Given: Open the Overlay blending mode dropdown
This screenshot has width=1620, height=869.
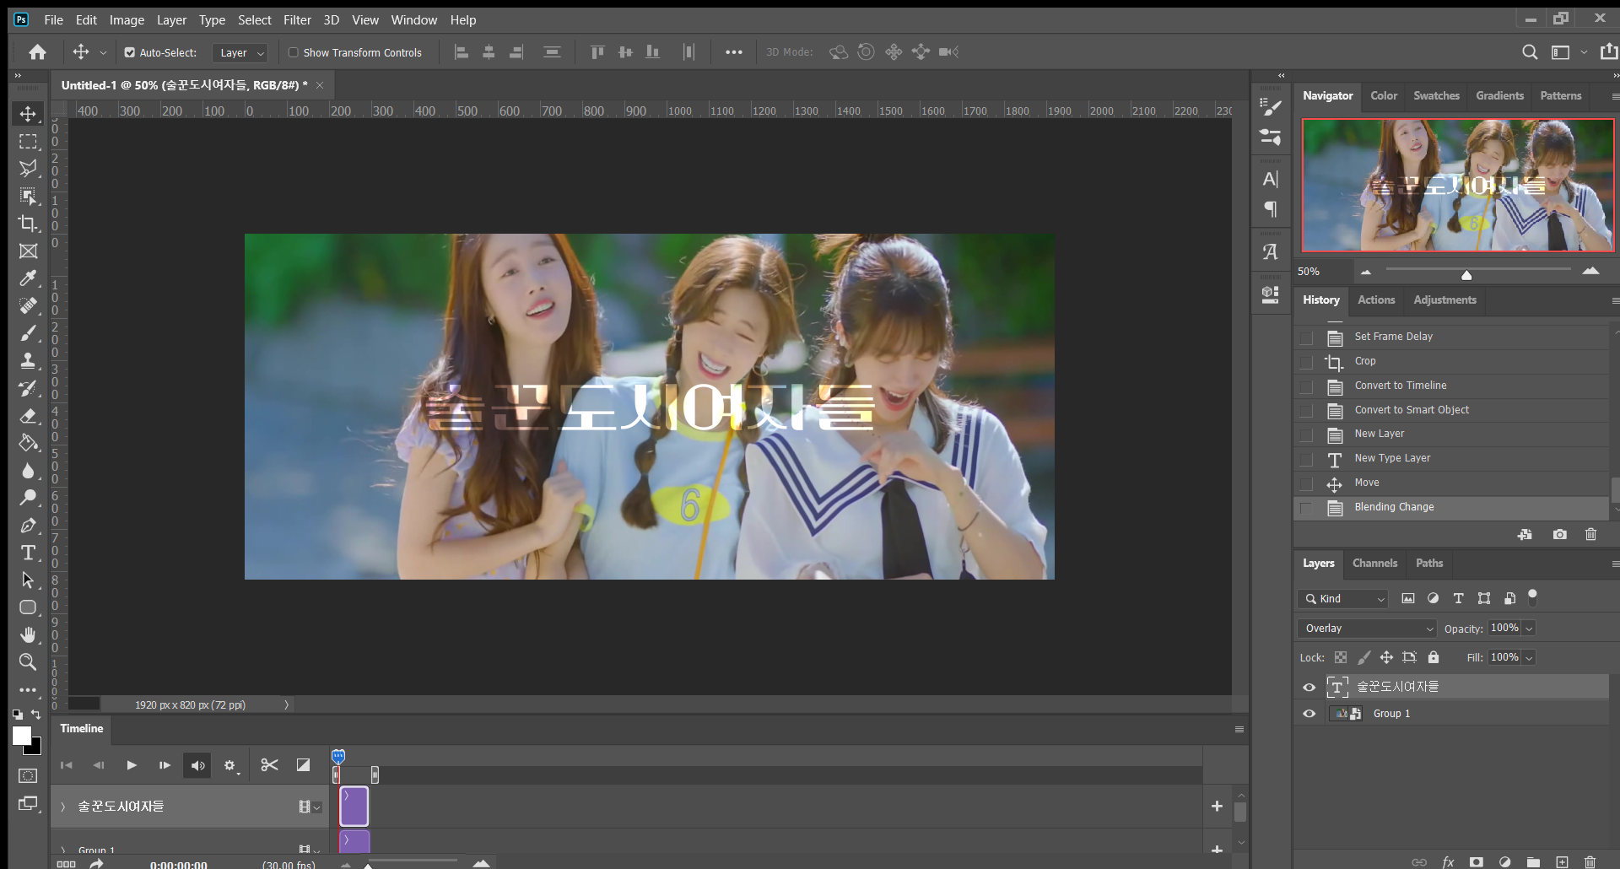Looking at the screenshot, I should (x=1367, y=629).
